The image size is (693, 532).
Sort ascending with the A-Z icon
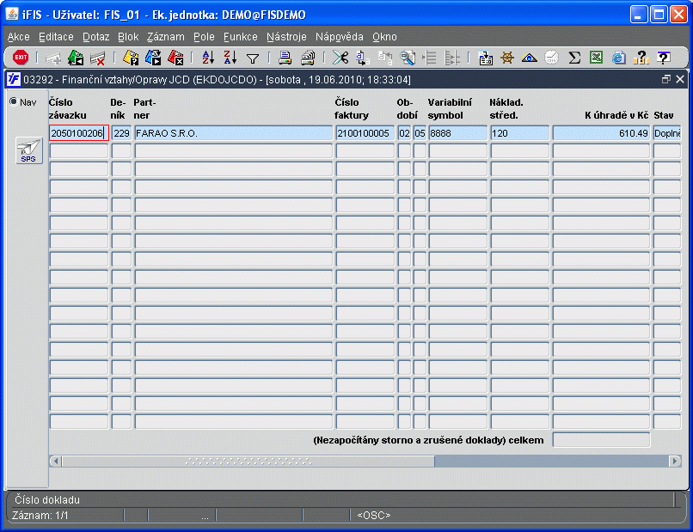[208, 58]
